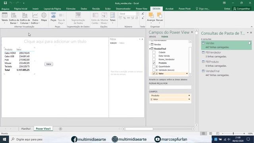Select the VendasFinal query in the Consultas pane
This screenshot has width=254, height=143.
pyautogui.click(x=226, y=73)
